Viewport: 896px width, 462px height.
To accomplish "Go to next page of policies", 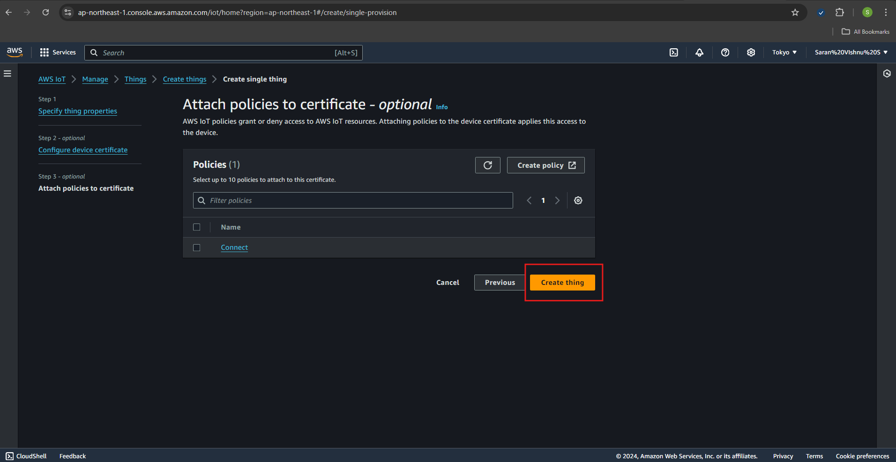I will pos(557,201).
